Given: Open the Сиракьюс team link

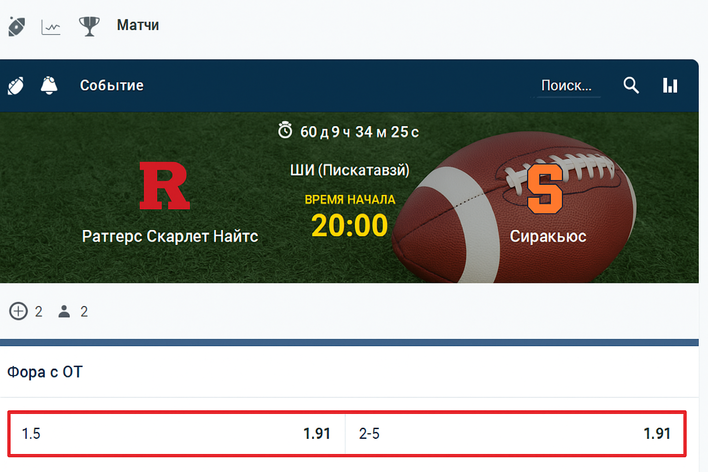Looking at the screenshot, I should pos(548,236).
